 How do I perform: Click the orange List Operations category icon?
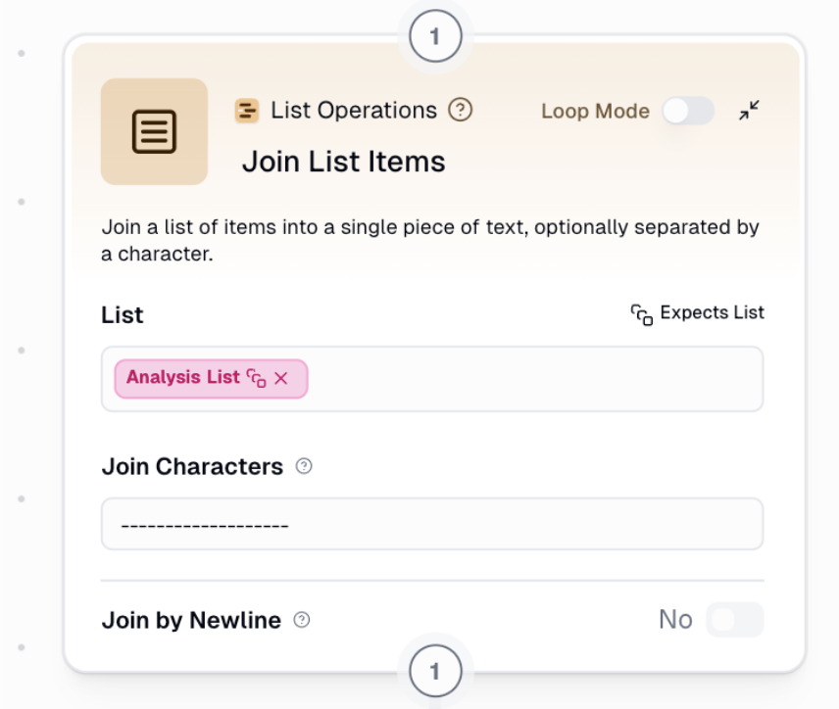tap(247, 111)
